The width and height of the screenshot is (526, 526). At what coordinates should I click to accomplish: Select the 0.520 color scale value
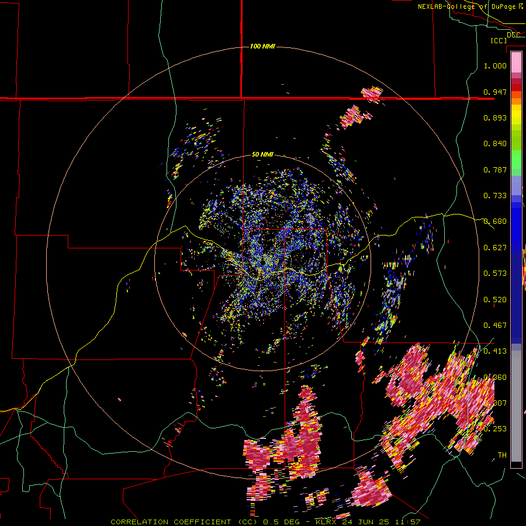pyautogui.click(x=495, y=300)
